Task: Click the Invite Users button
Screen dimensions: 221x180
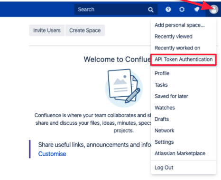Action: tap(47, 30)
